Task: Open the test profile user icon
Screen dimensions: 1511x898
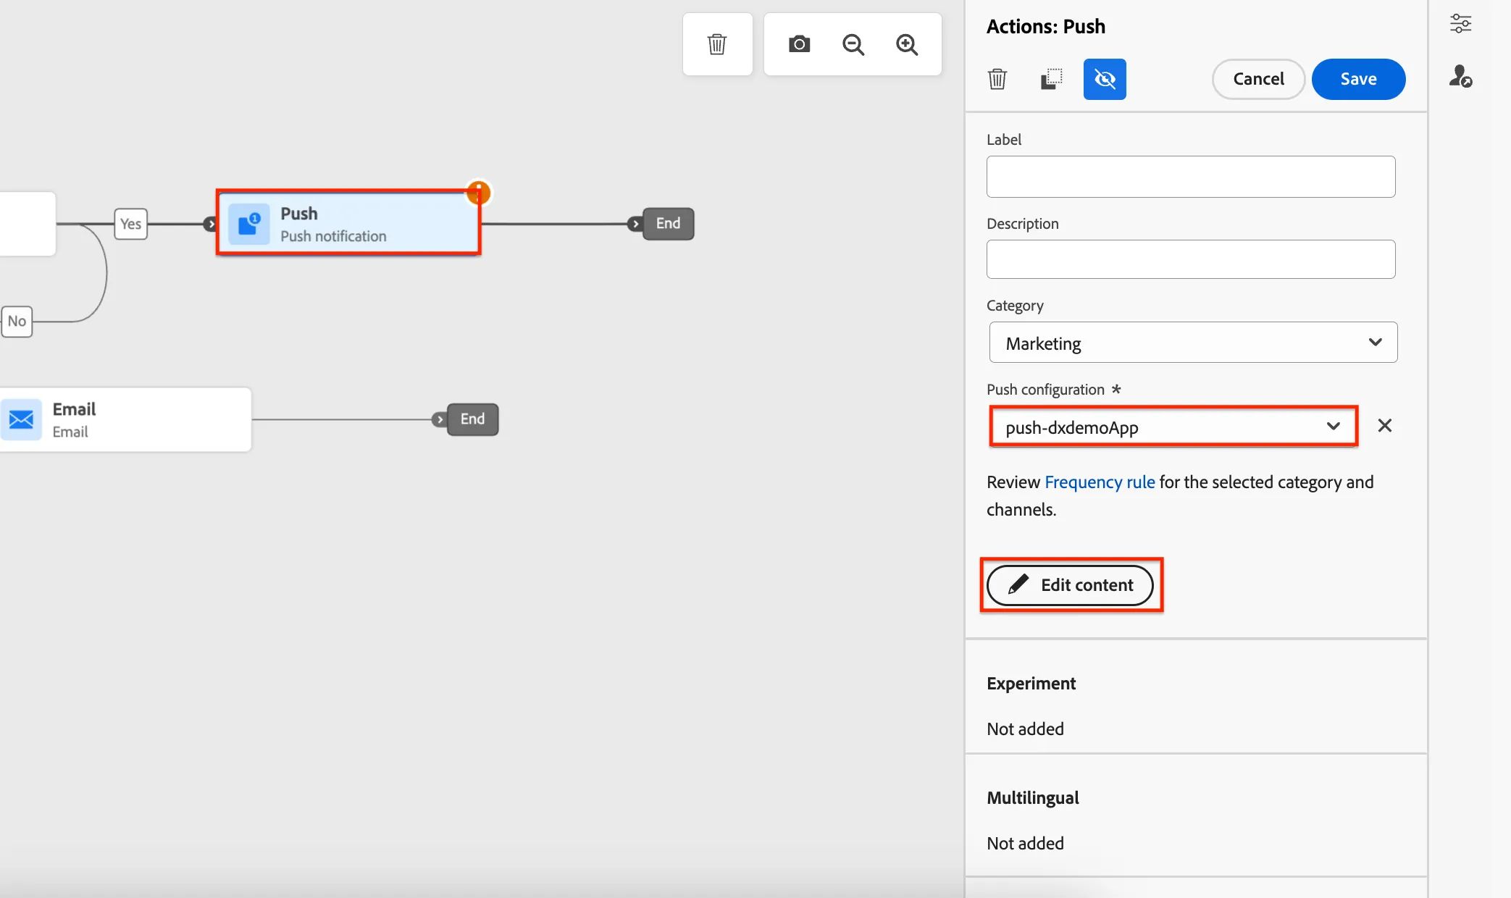Action: [1460, 76]
